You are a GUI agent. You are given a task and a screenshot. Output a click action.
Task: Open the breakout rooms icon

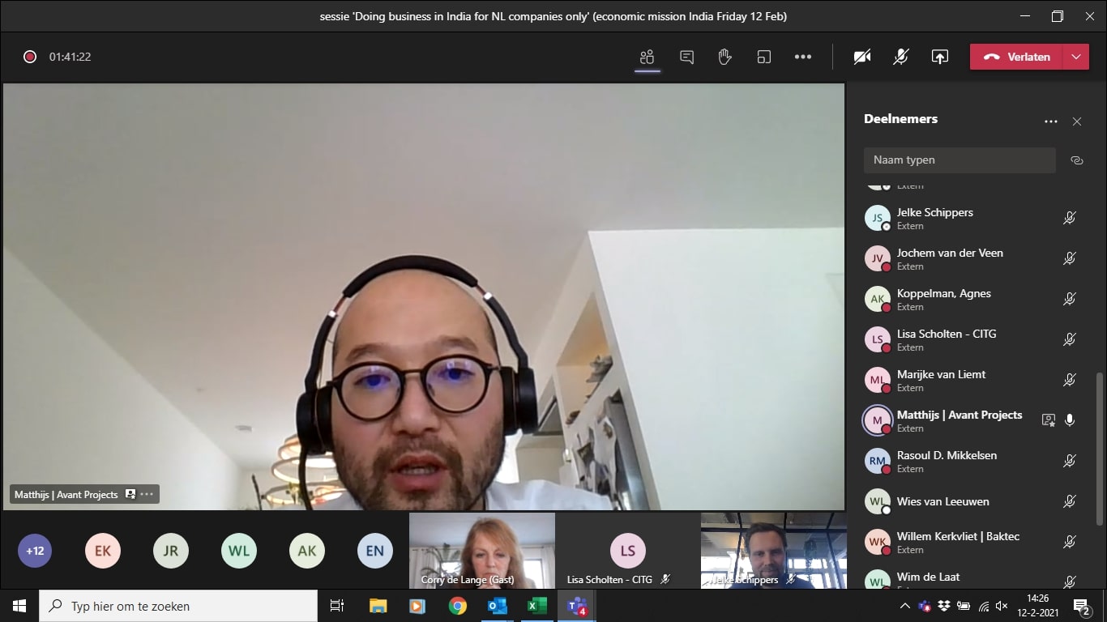point(763,57)
